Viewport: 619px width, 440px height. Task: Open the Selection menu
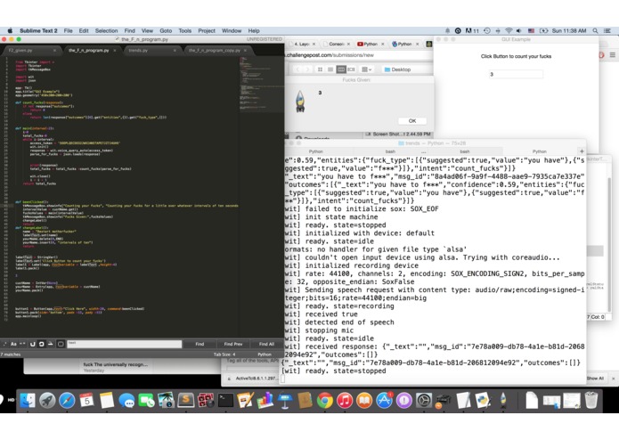tap(106, 31)
